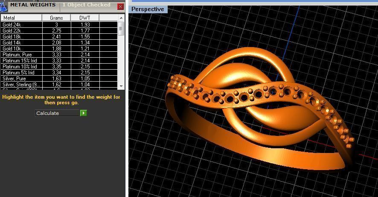
Task: Select the Platinum, Pure row
Action: [59, 55]
